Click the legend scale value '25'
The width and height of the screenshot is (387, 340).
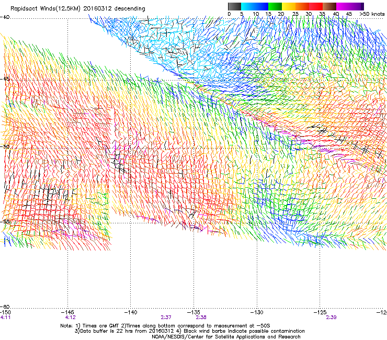pyautogui.click(x=295, y=14)
